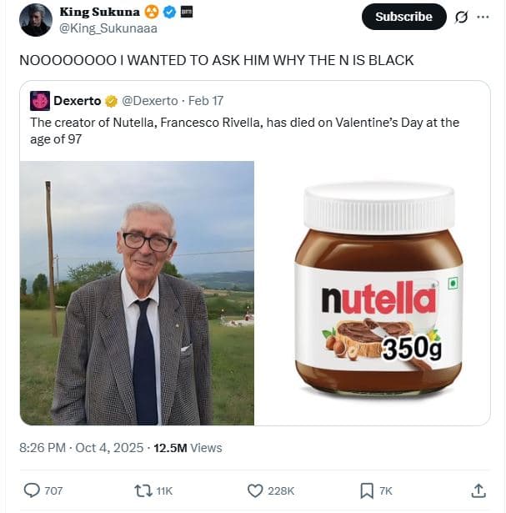Toggle the like heart on the post
The width and height of the screenshot is (506, 513).
(x=256, y=490)
